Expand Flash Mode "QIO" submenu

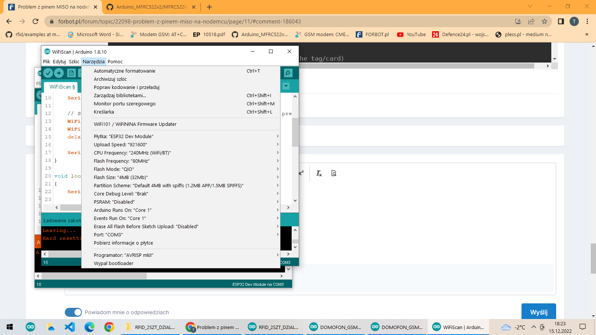(181, 169)
